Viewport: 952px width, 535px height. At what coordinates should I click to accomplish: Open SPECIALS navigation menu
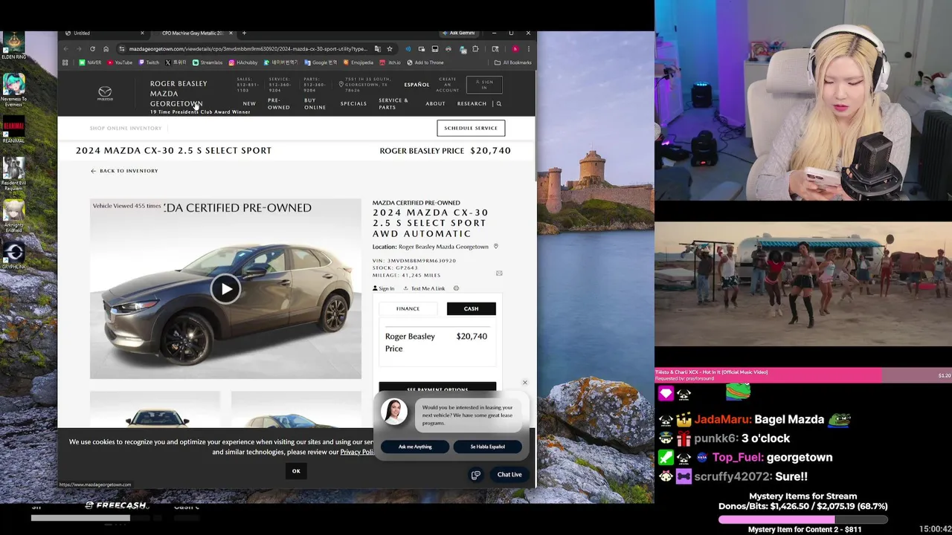(x=353, y=104)
